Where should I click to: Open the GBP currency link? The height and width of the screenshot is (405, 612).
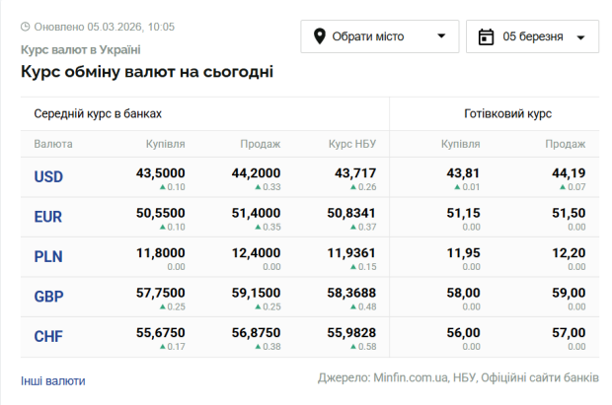click(48, 297)
